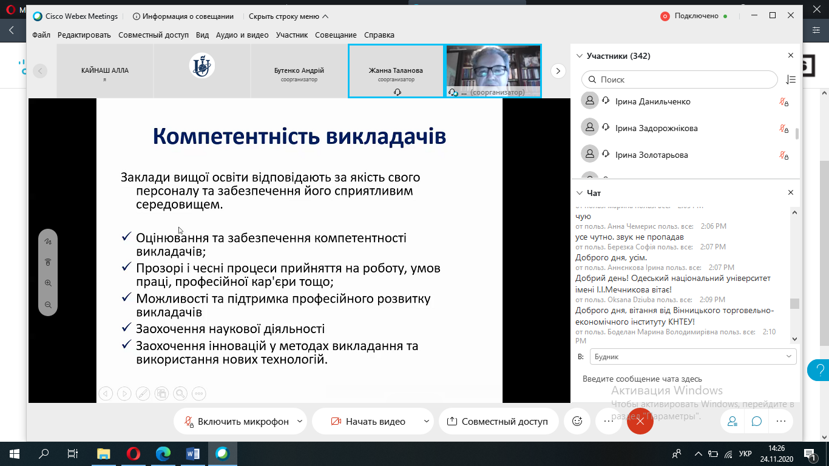Open File Explorer from taskbar
829x466 pixels.
click(104, 453)
